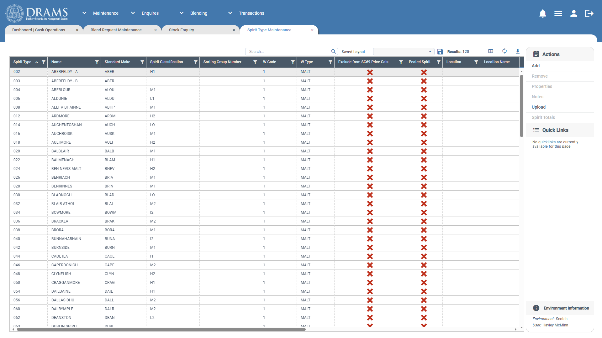Open the notifications bell
Screen dimensions: 602x338
coord(543,13)
